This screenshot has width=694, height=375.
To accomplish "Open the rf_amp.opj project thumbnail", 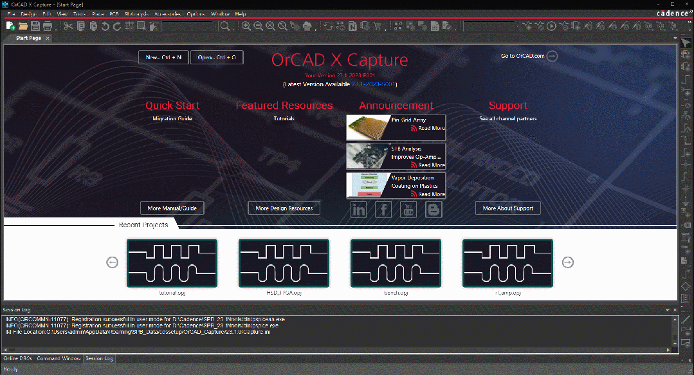I will click(x=508, y=264).
